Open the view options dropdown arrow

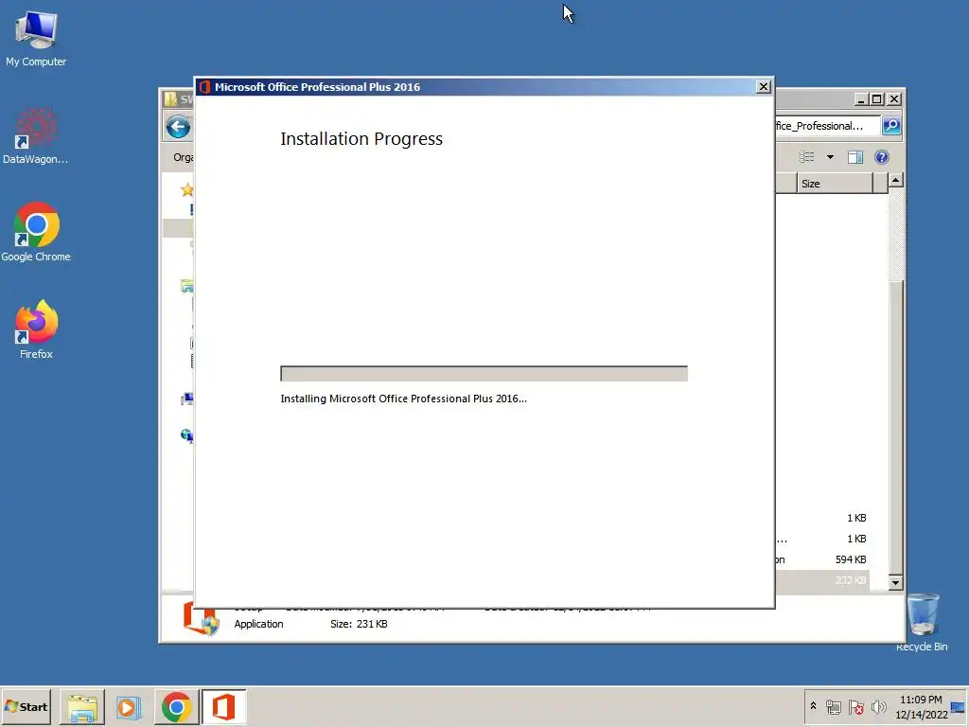(830, 157)
